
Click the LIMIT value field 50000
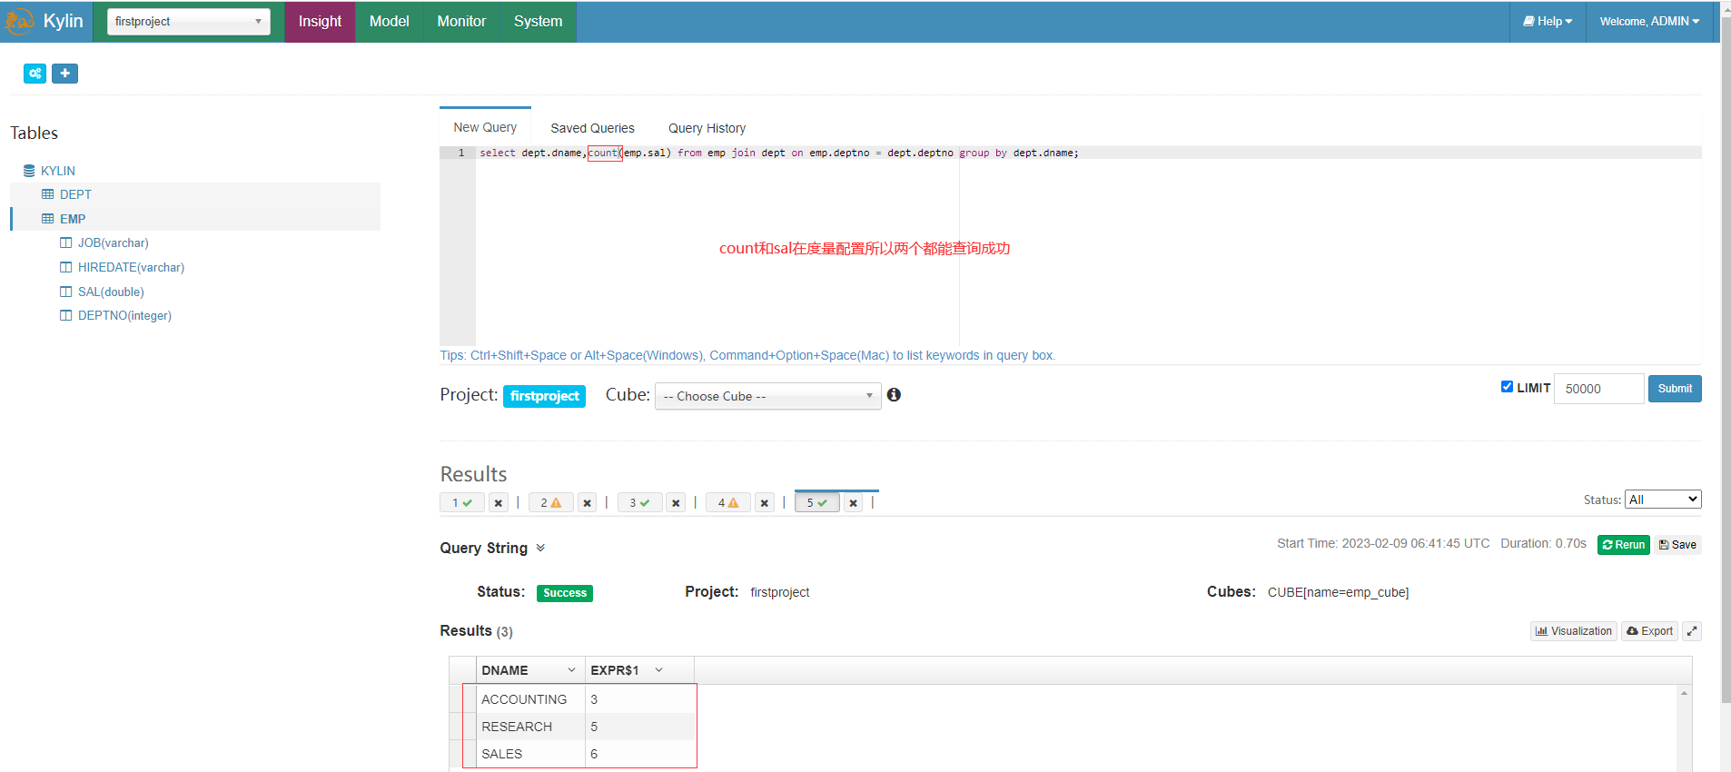(x=1598, y=389)
